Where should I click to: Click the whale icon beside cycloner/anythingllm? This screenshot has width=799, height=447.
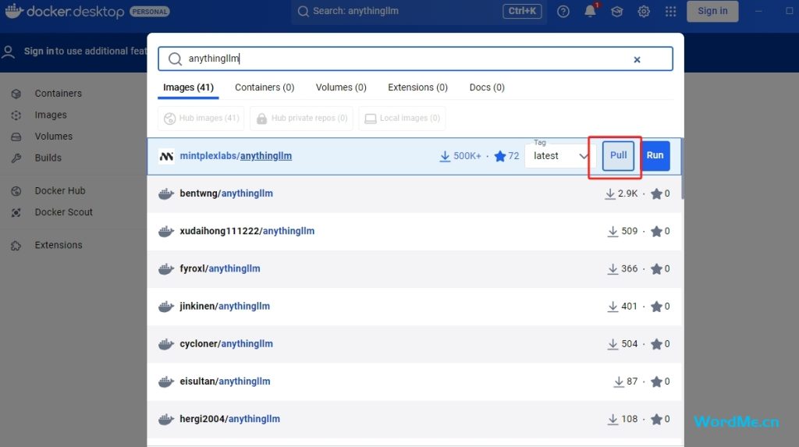pyautogui.click(x=166, y=344)
